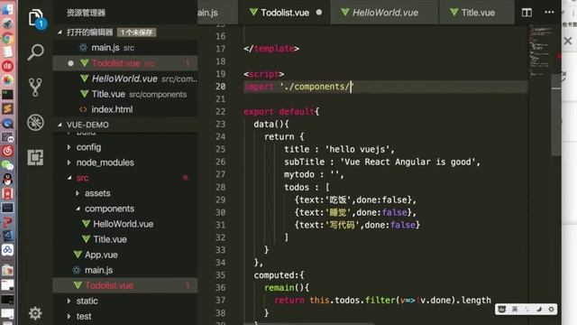
Task: Click the Baidu Cloud icon in the dock
Action: [x=7, y=250]
